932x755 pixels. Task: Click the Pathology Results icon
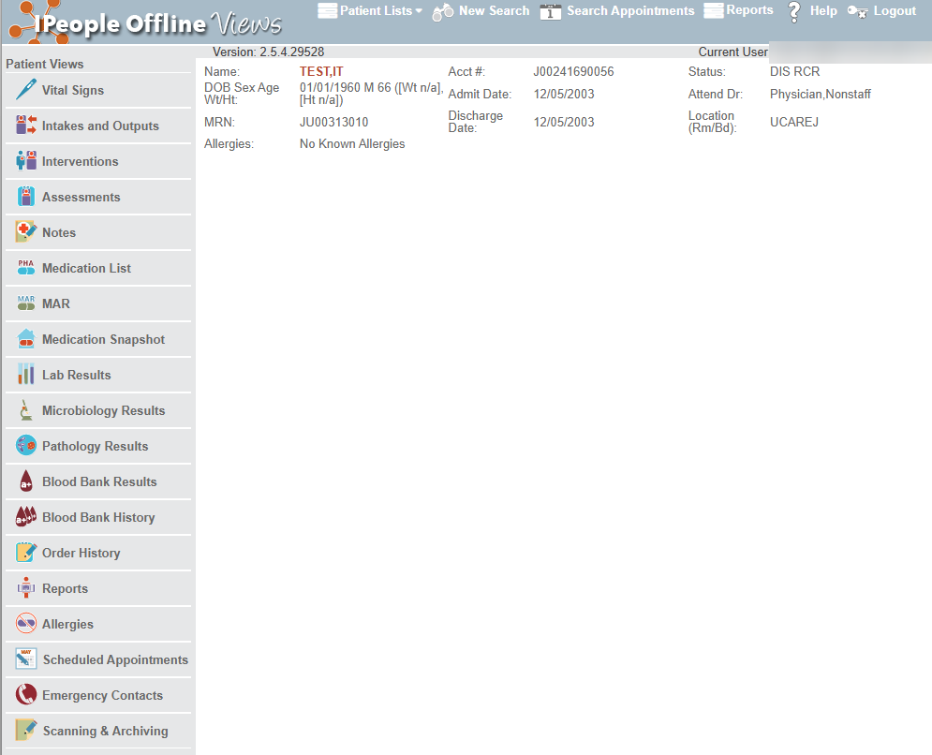pos(26,445)
